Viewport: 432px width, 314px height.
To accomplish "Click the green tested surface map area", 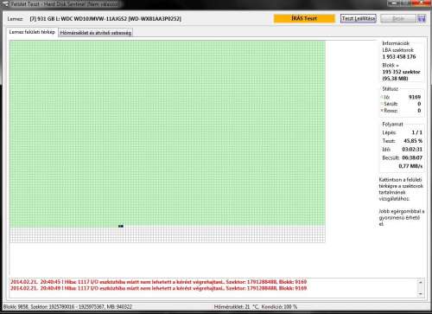I will tap(168, 132).
